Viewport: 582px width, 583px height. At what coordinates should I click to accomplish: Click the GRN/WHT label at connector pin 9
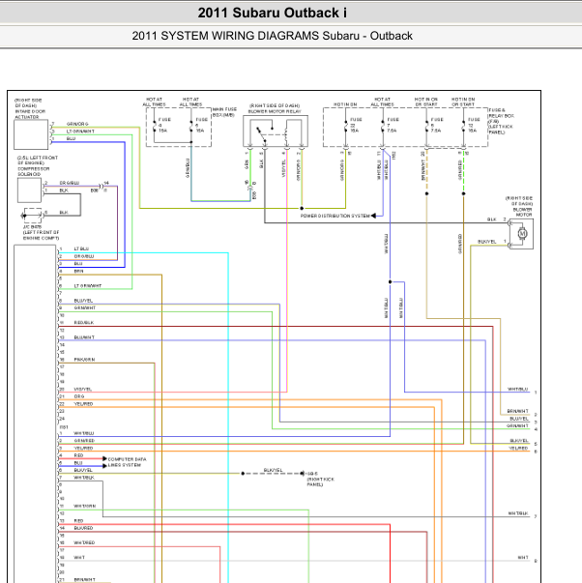(85, 307)
